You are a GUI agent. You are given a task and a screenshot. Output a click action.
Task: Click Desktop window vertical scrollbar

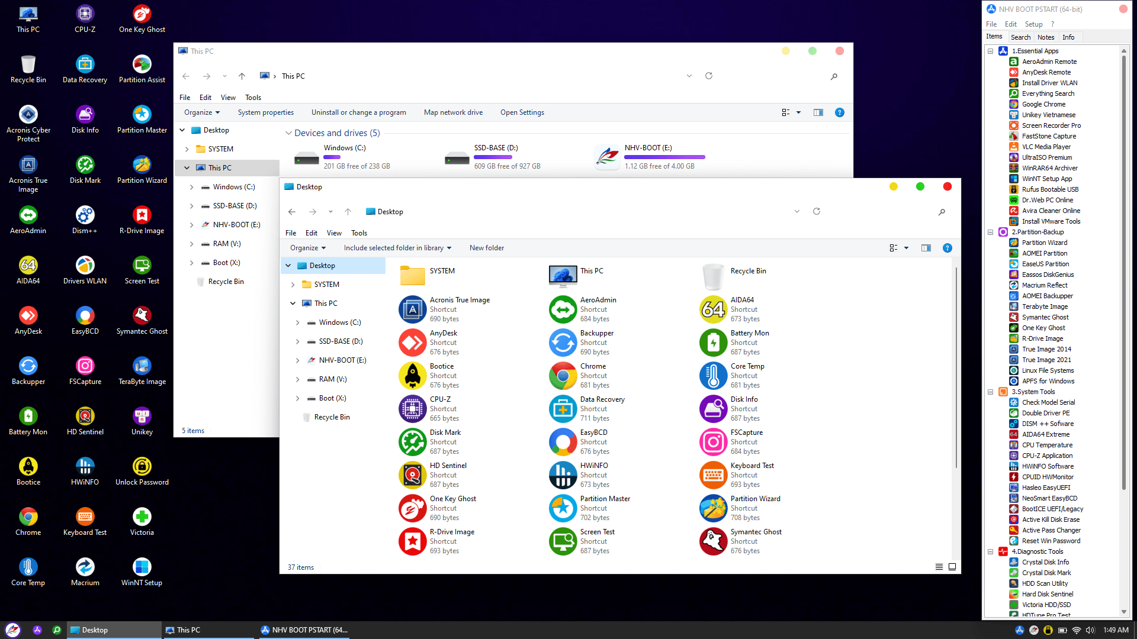click(956, 367)
